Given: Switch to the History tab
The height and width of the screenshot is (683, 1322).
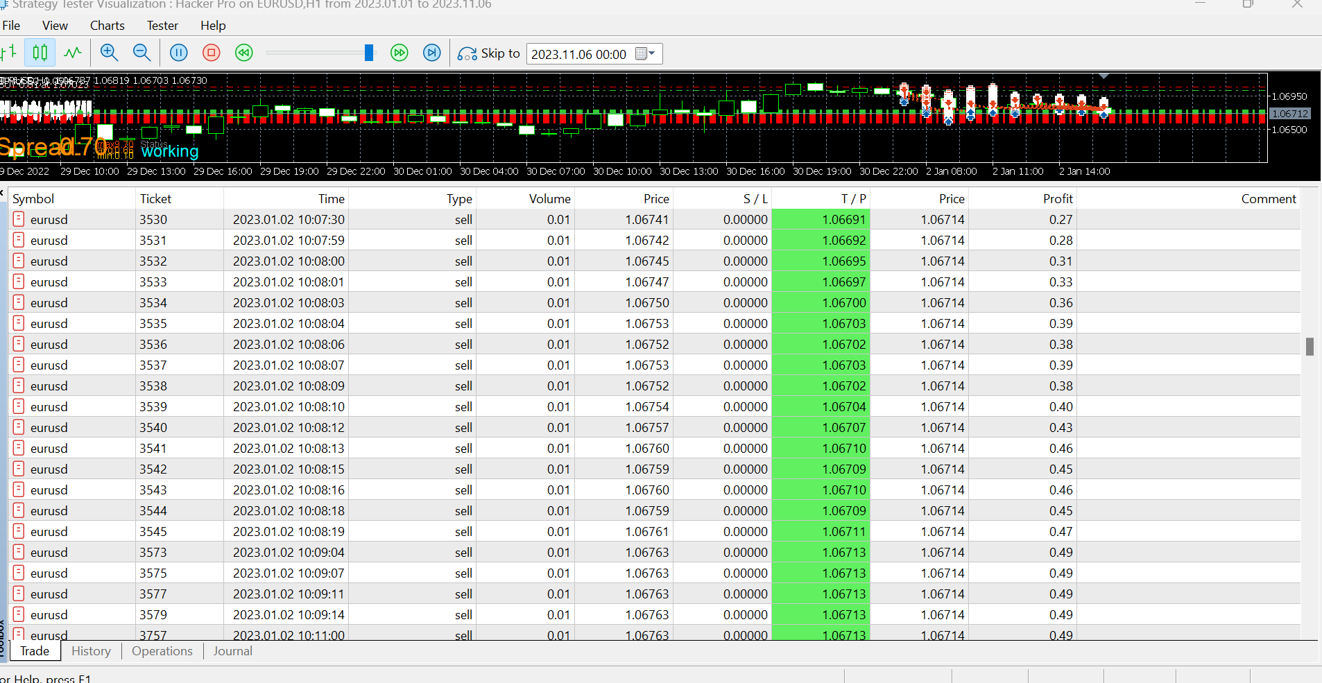Looking at the screenshot, I should tap(91, 651).
